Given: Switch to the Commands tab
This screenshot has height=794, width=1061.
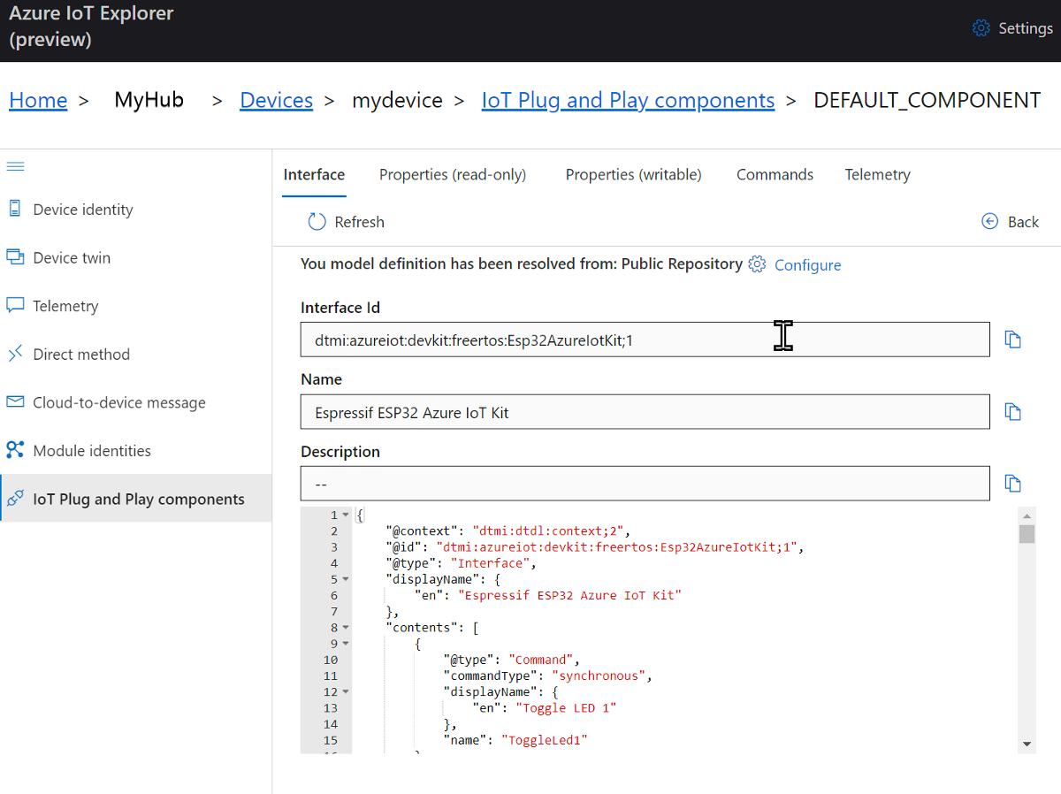Looking at the screenshot, I should point(775,174).
